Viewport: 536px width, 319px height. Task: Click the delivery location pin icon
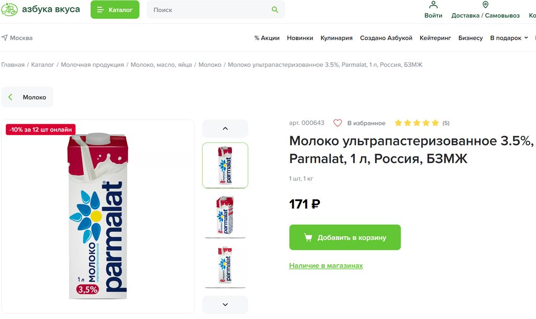pyautogui.click(x=485, y=5)
